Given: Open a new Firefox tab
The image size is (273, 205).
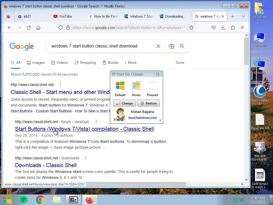Looking at the screenshot, I should (232, 16).
